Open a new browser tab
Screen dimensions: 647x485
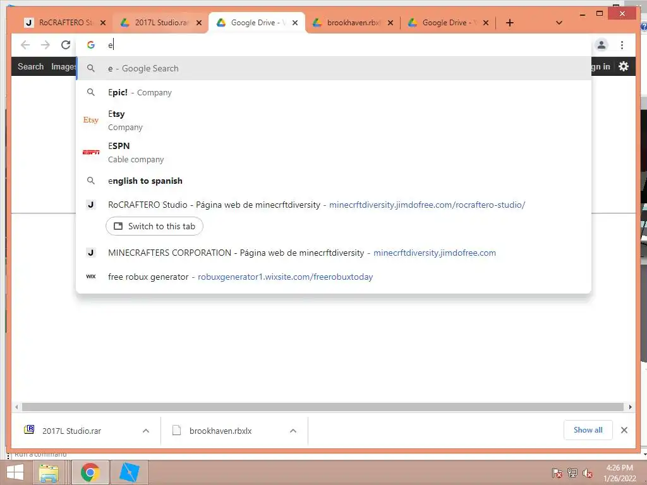coord(510,23)
